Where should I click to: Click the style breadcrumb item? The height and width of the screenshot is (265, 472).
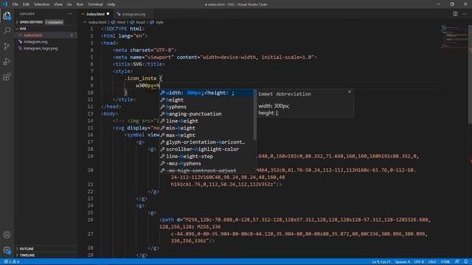pyautogui.click(x=157, y=22)
